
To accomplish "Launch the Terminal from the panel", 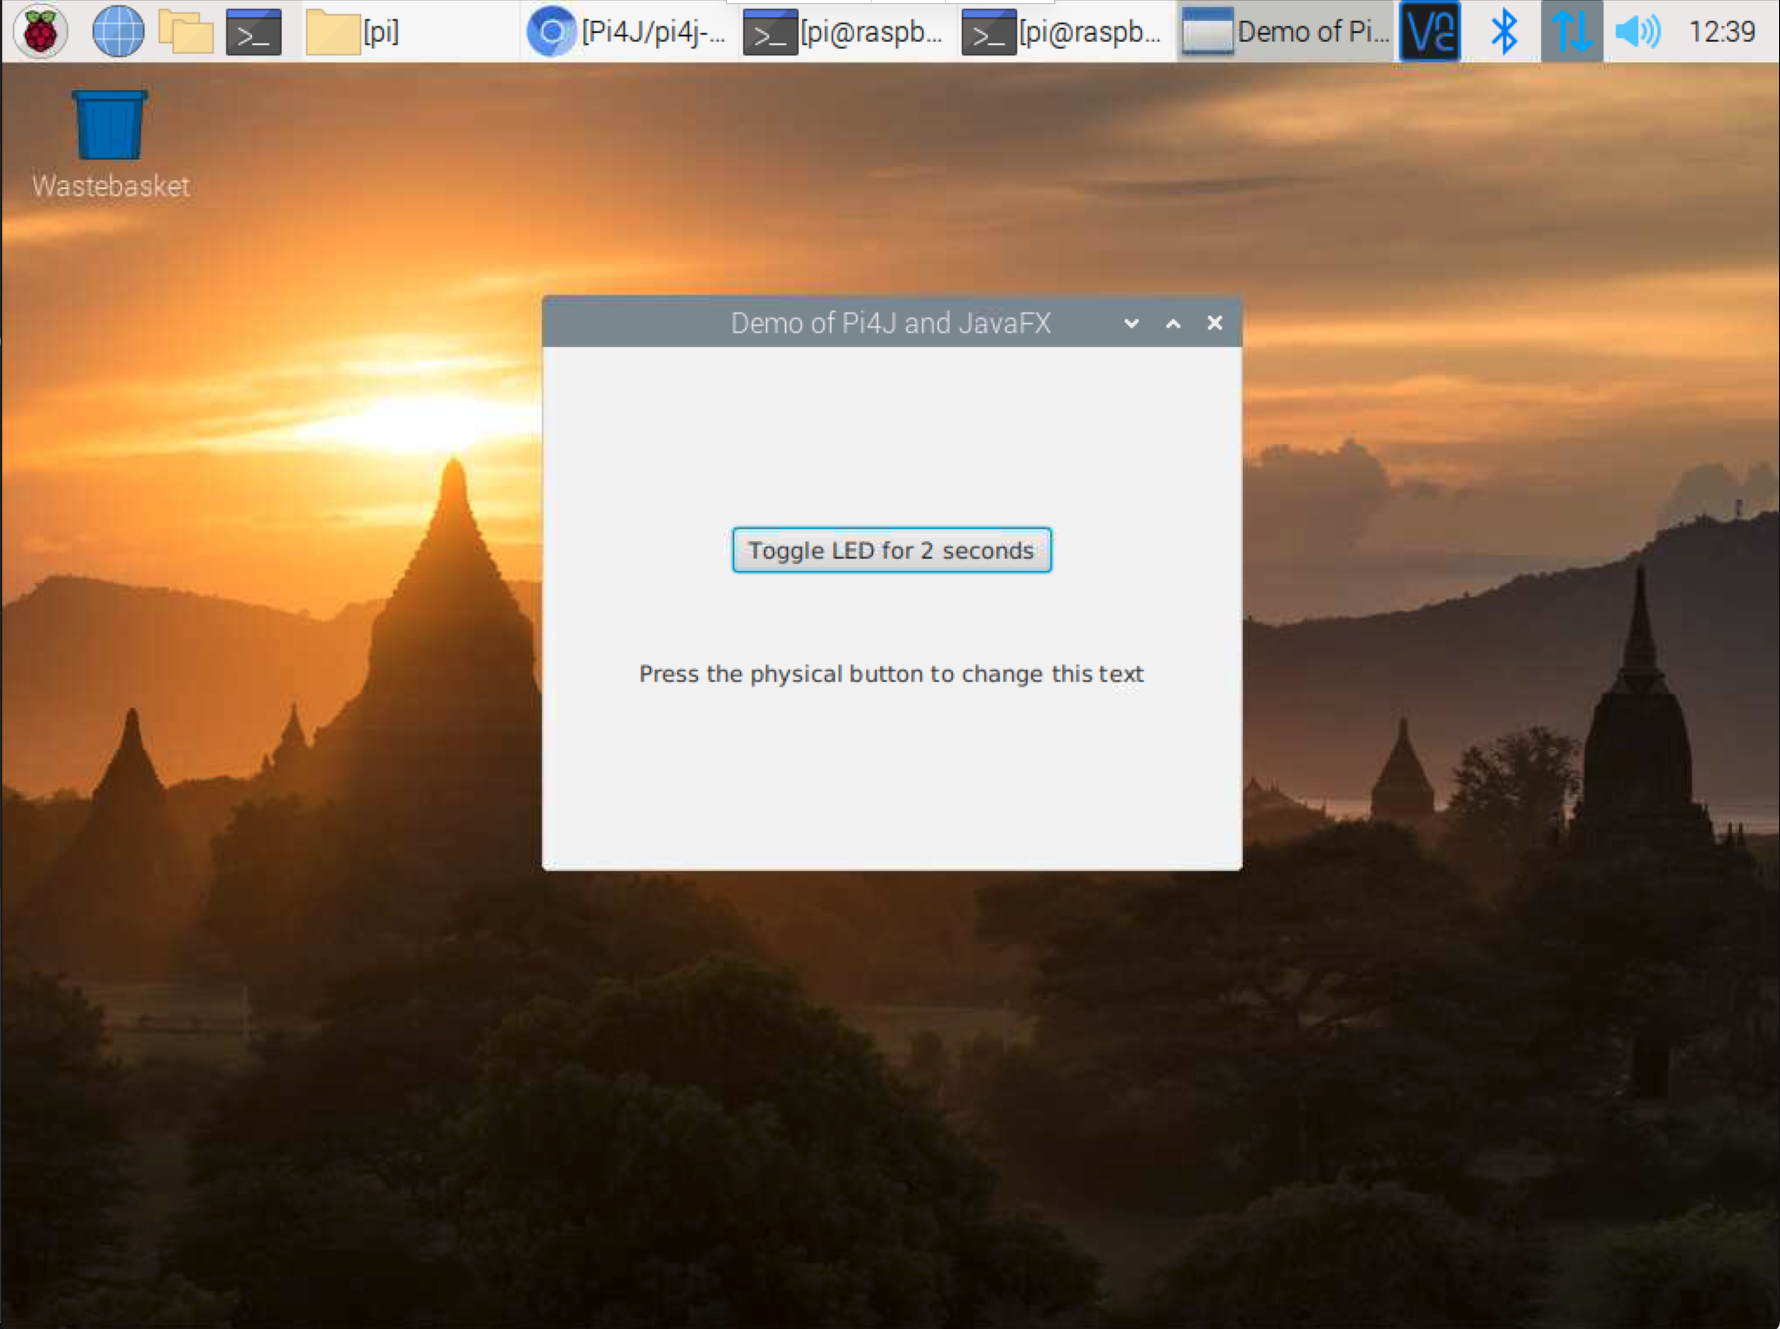I will pos(253,32).
